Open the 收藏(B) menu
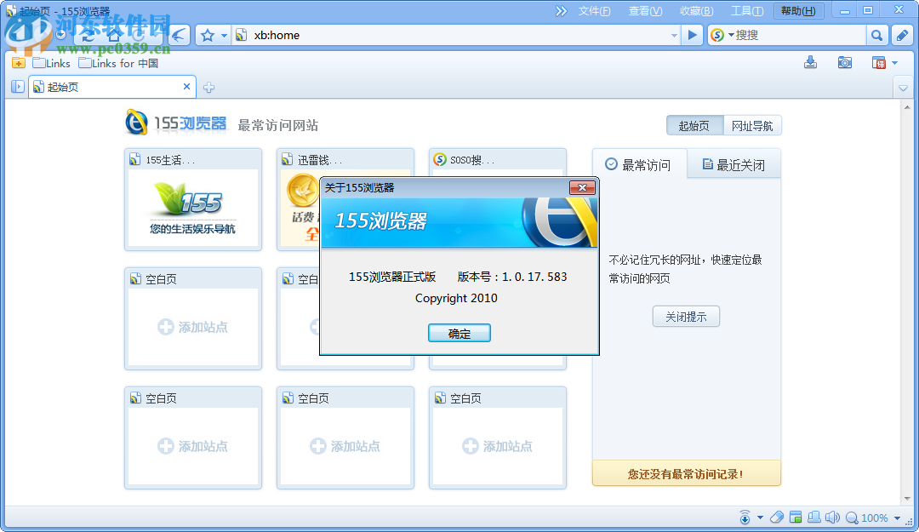The width and height of the screenshot is (919, 532). coord(696,11)
